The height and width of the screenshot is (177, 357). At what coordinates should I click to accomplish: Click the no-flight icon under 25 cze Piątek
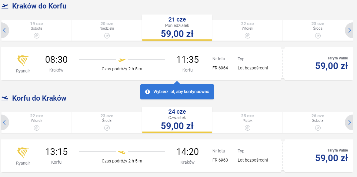(x=248, y=128)
